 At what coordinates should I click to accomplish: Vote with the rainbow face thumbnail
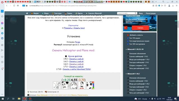[x=90, y=85]
